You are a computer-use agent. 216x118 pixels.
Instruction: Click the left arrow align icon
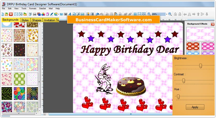(x=185, y=14)
